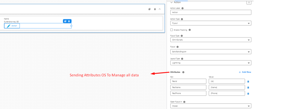Open the Open Flyout In dropdown showing Modal
The height and width of the screenshot is (109, 284).
pyautogui.click(x=211, y=106)
